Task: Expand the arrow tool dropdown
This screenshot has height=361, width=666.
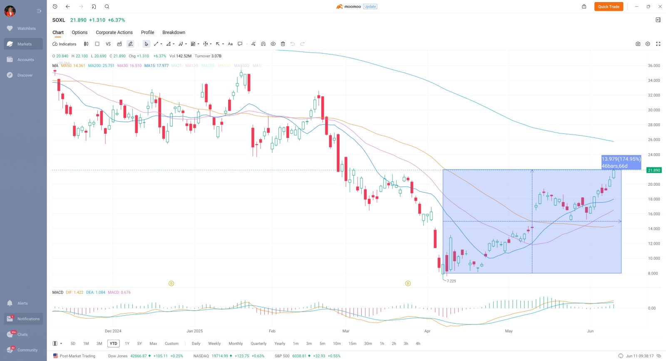Action: tap(223, 44)
